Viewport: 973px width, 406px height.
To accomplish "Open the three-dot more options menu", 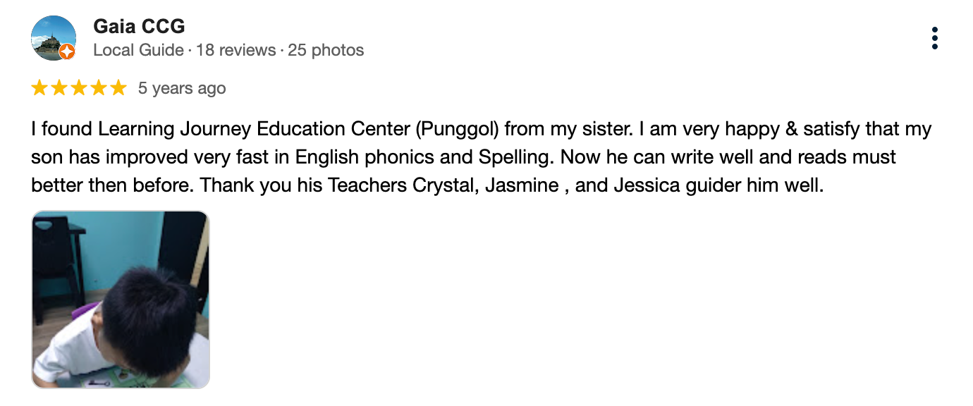I will point(934,38).
